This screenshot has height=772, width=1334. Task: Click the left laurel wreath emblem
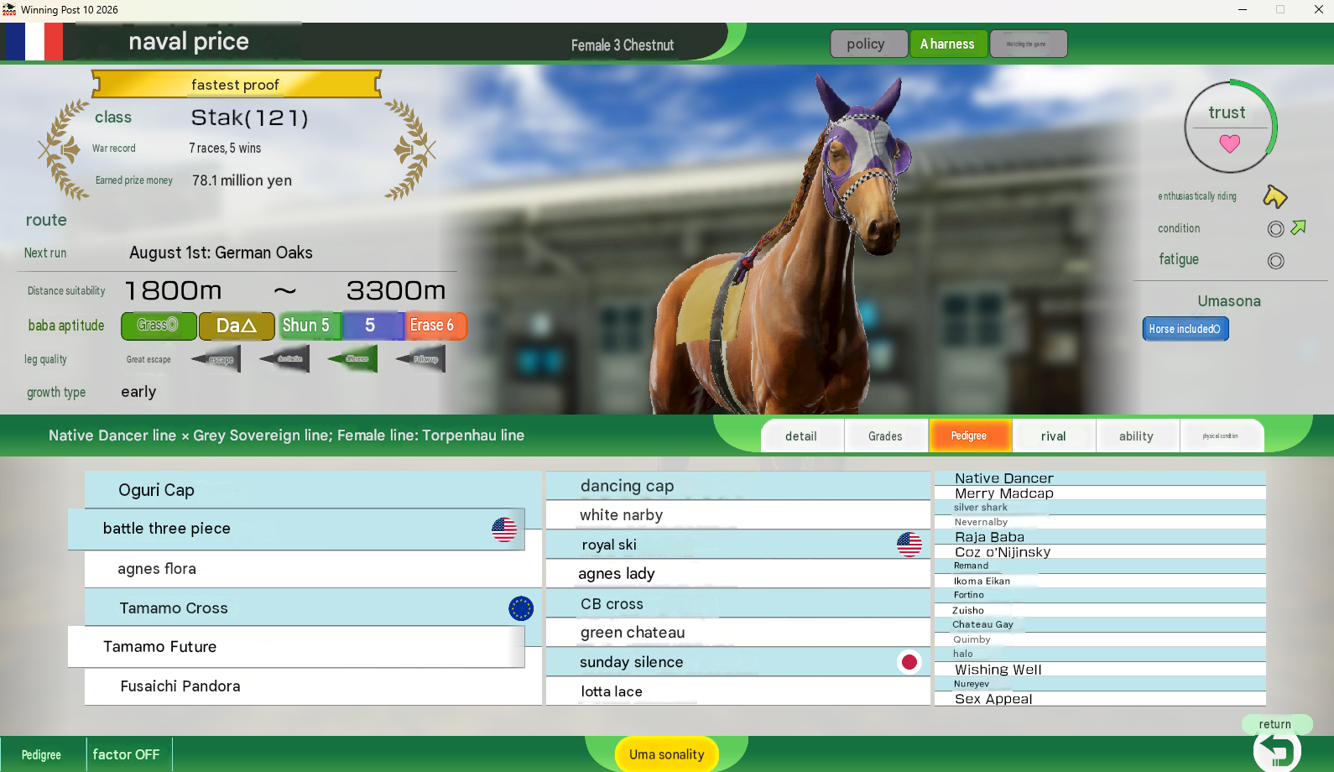pyautogui.click(x=65, y=150)
